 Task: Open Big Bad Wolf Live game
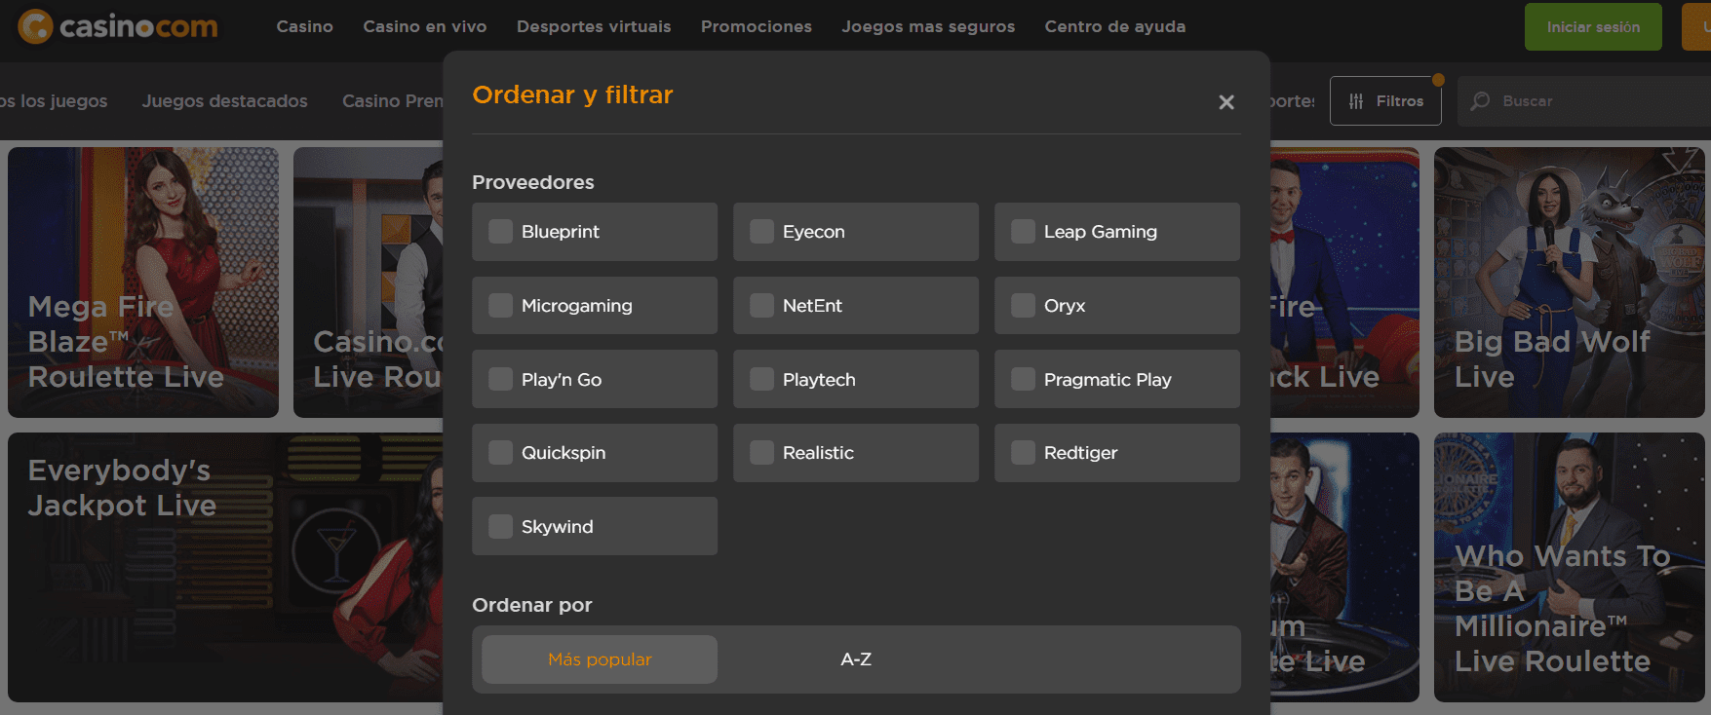pyautogui.click(x=1569, y=282)
